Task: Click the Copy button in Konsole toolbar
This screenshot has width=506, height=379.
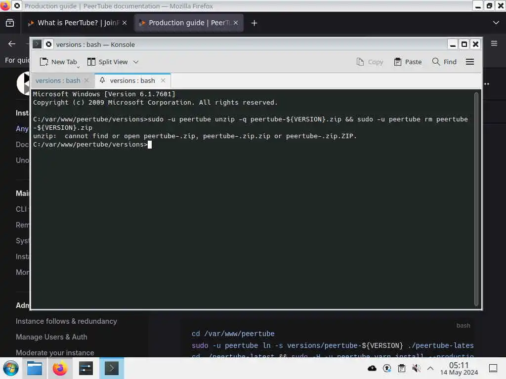Action: [x=370, y=62]
